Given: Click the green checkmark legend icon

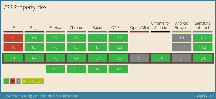Looking at the screenshot, I should pyautogui.click(x=6, y=81).
